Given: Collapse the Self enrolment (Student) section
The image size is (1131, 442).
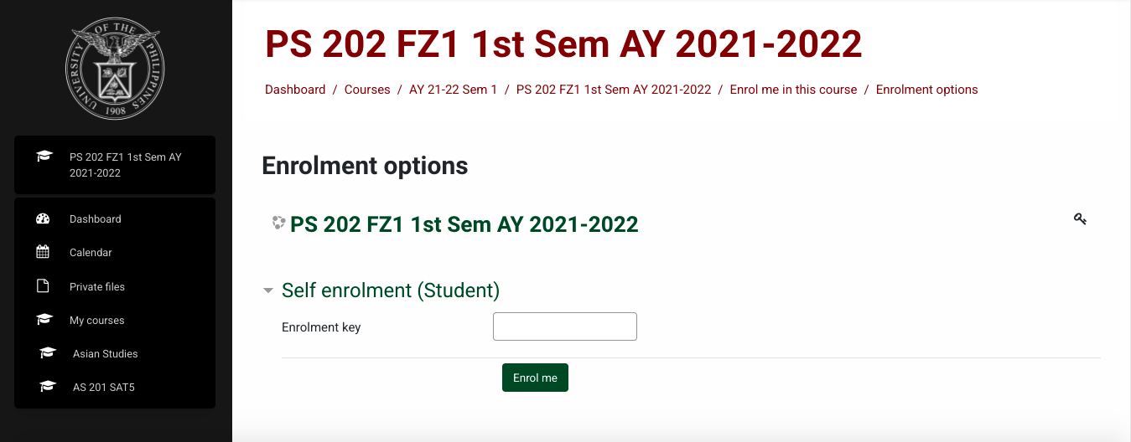Looking at the screenshot, I should [268, 290].
